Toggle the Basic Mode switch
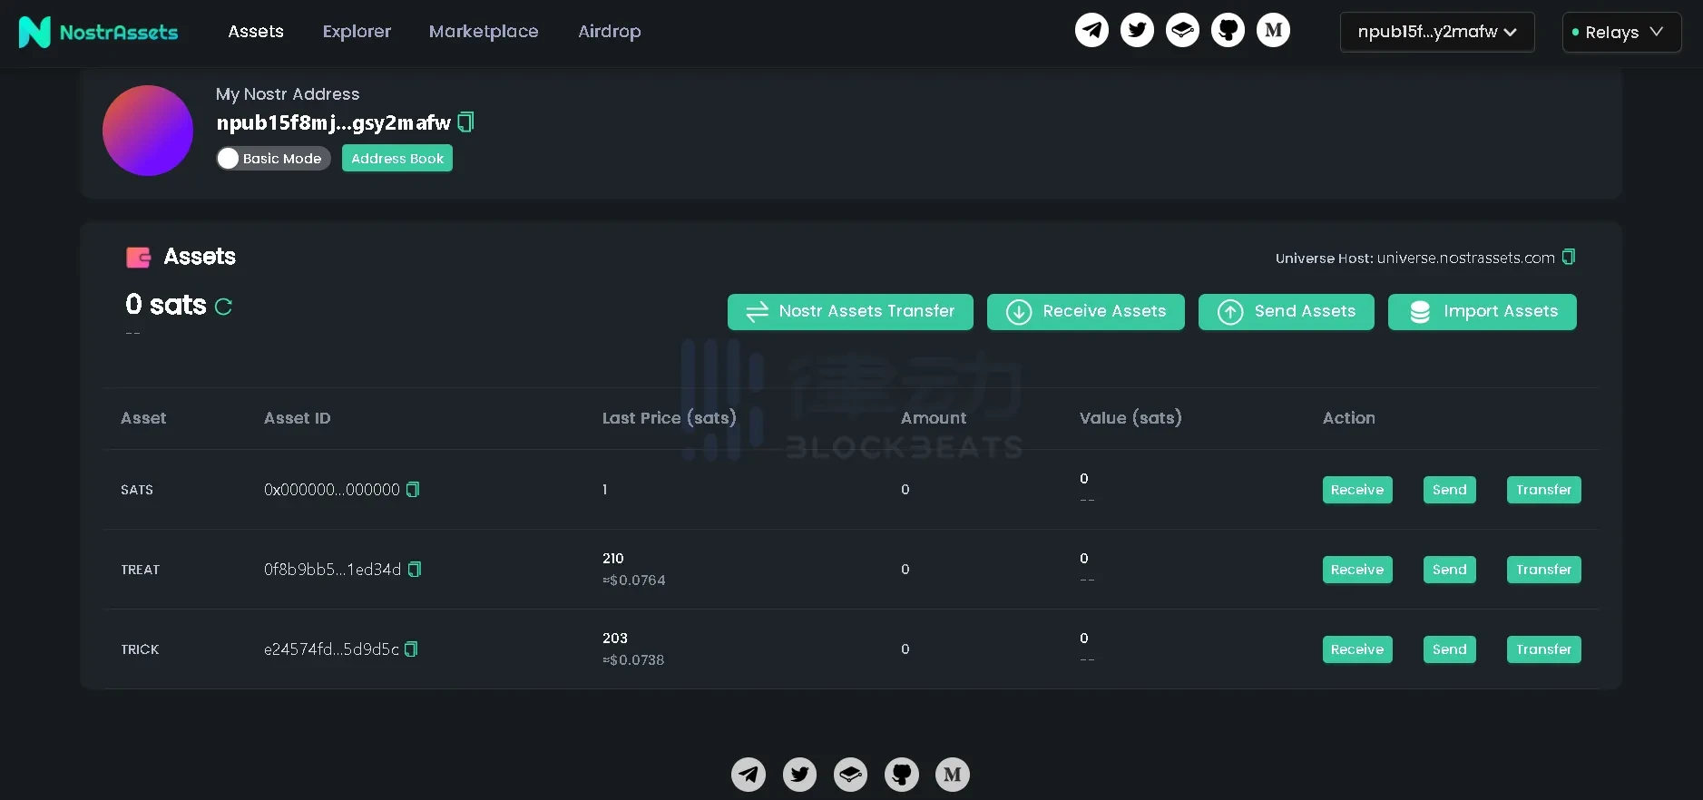 click(273, 158)
